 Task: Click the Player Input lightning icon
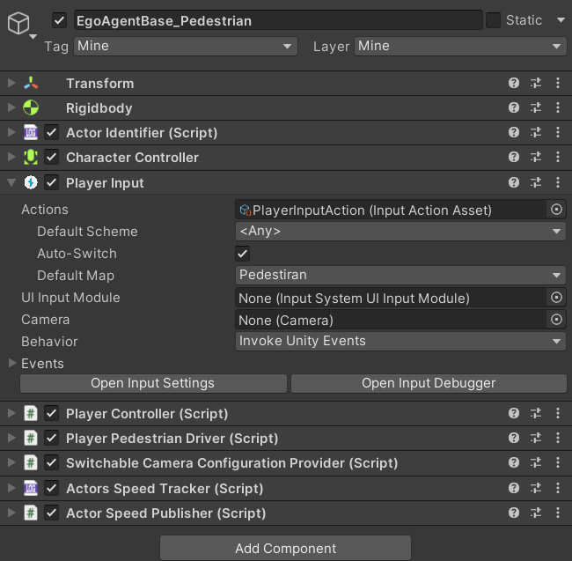point(31,182)
